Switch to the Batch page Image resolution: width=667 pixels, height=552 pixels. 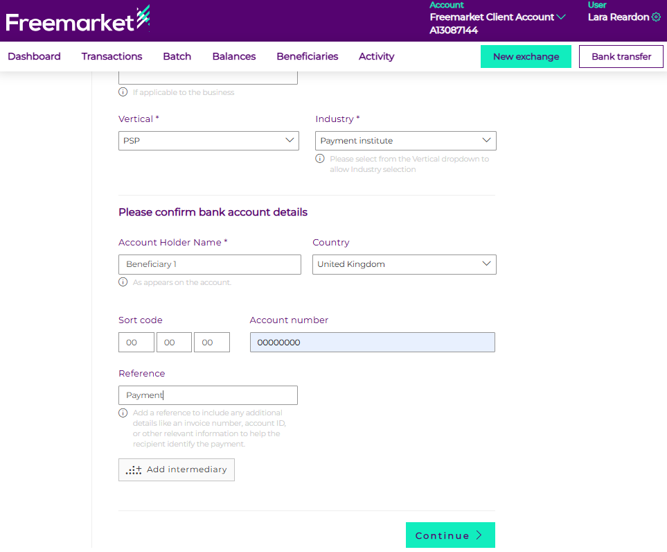tap(177, 57)
